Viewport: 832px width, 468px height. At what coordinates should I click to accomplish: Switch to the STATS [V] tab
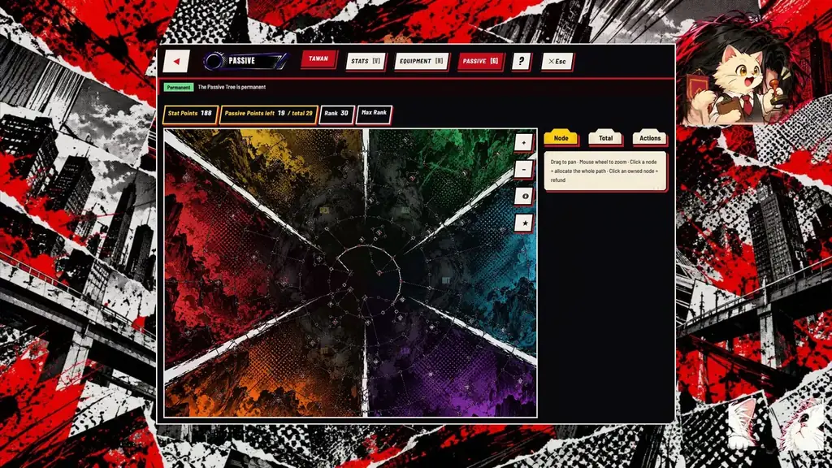[x=366, y=62]
